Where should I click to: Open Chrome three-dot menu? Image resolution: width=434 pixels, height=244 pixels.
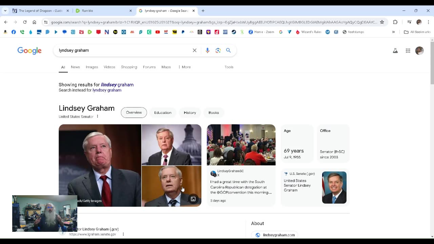pos(429,22)
